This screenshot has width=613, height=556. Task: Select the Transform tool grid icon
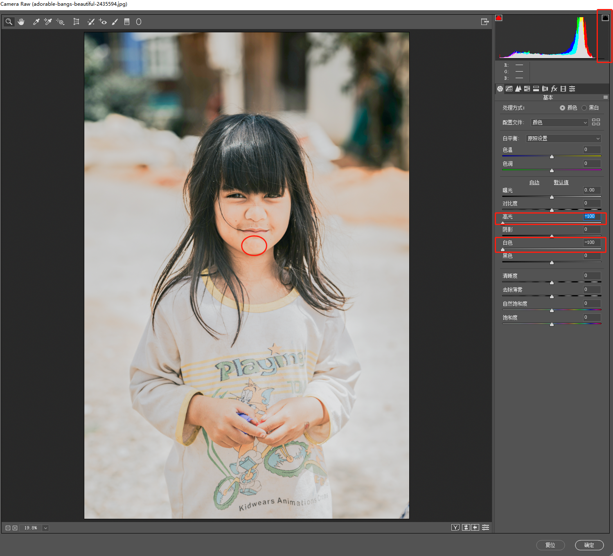[76, 22]
